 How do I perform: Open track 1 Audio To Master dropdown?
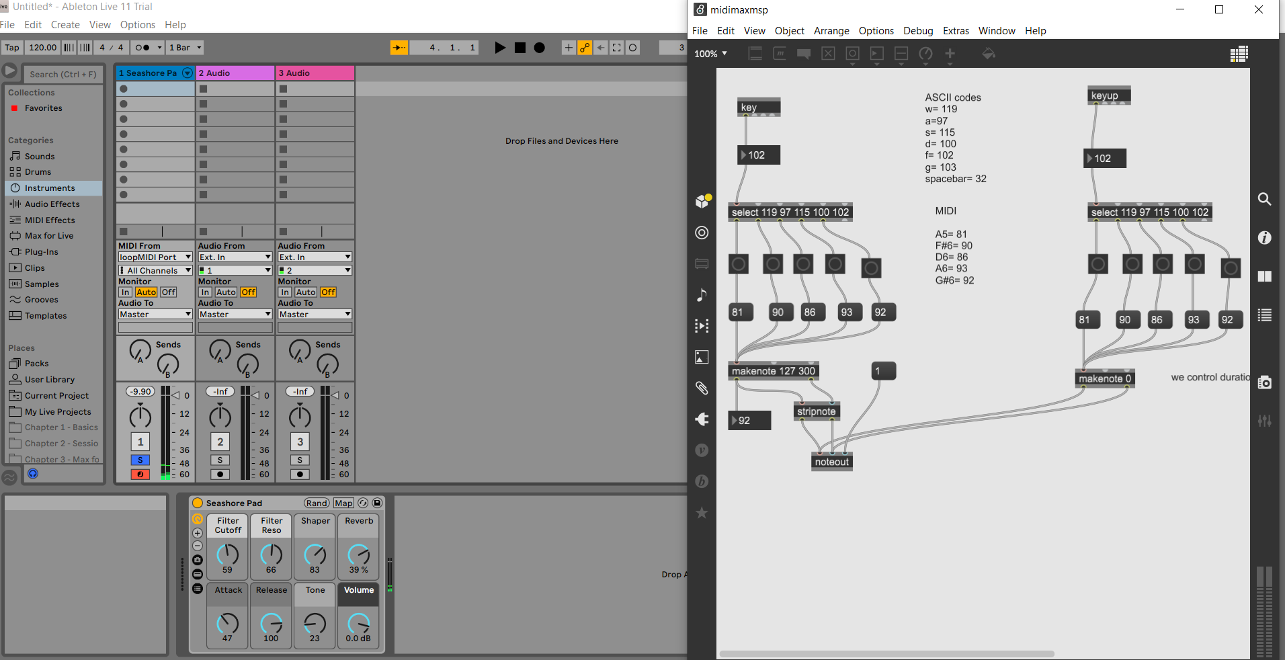pos(155,314)
